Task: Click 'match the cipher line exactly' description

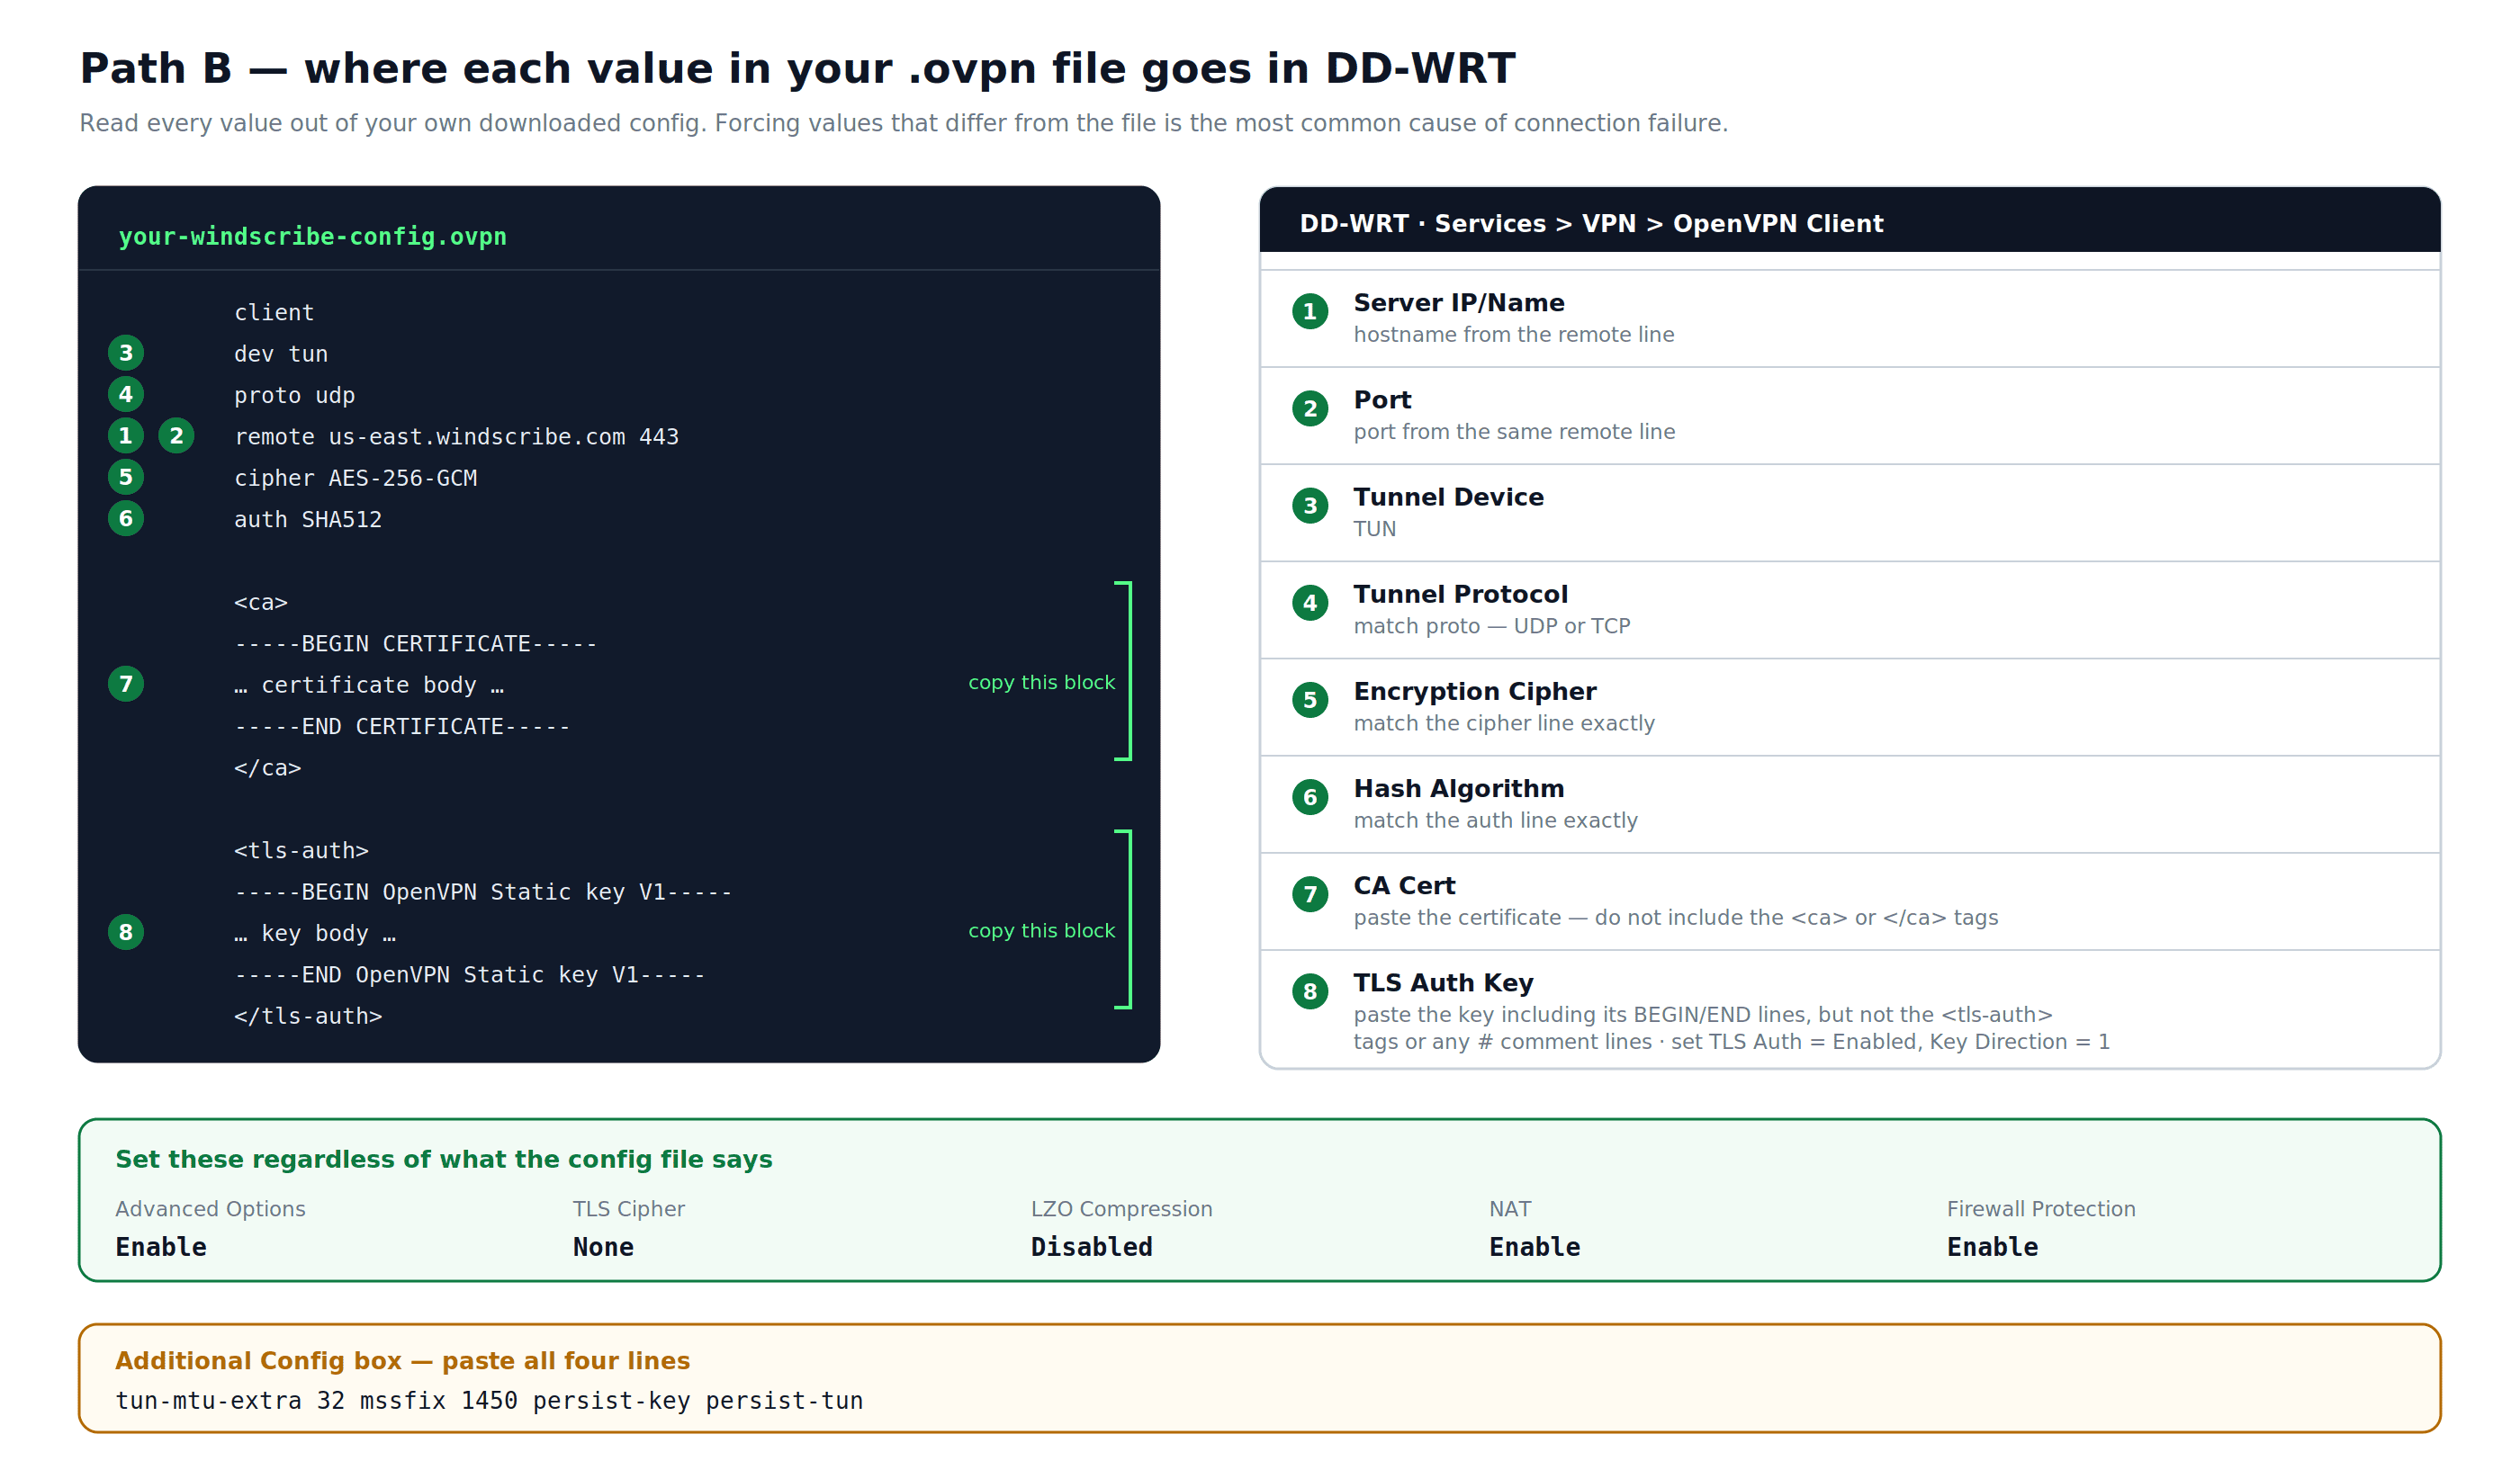Action: [1504, 722]
